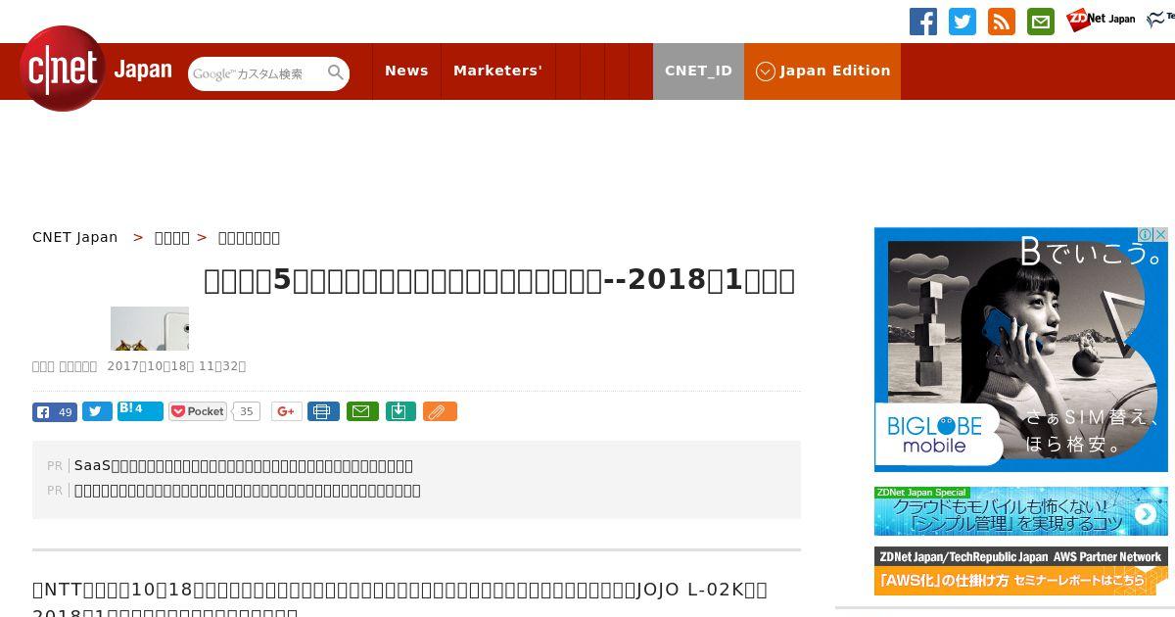The height and width of the screenshot is (617, 1175).
Task: Expand the Japan Edition dropdown
Action: tap(822, 71)
